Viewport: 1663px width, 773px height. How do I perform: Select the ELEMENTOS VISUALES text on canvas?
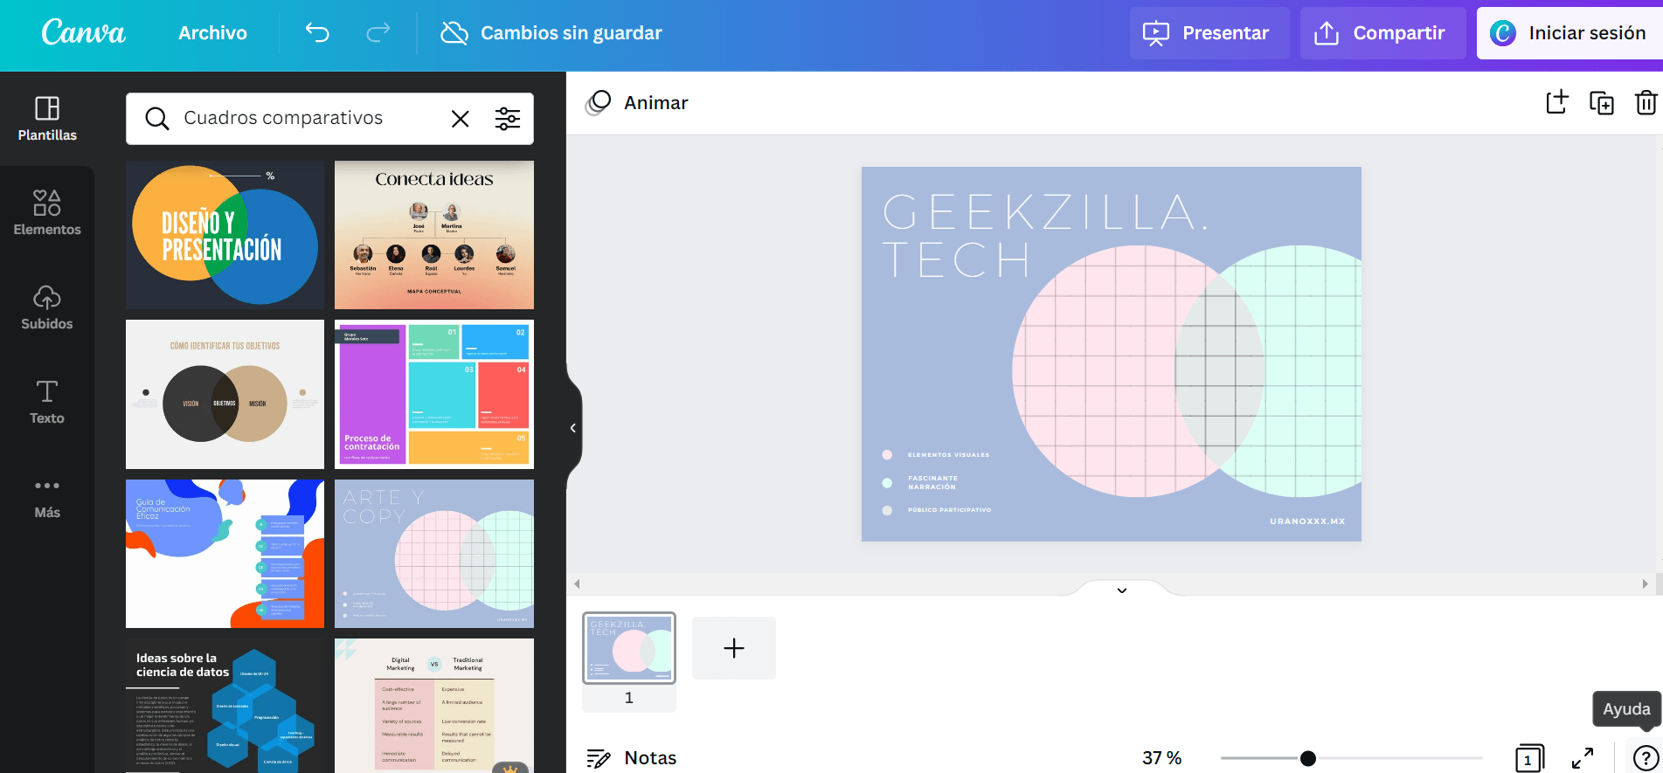[948, 455]
